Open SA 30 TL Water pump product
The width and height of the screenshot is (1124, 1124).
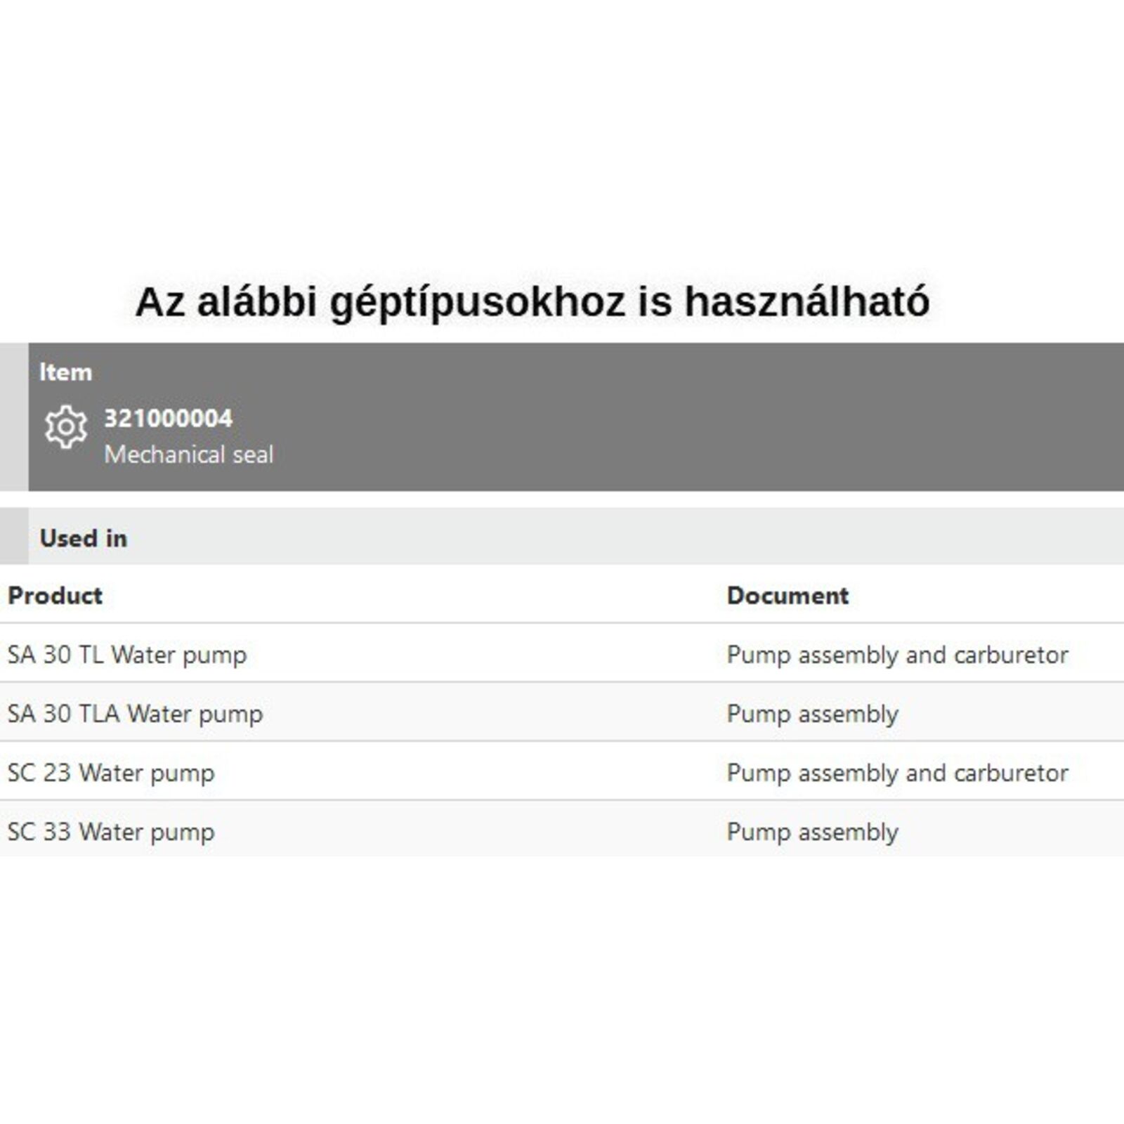tap(127, 655)
